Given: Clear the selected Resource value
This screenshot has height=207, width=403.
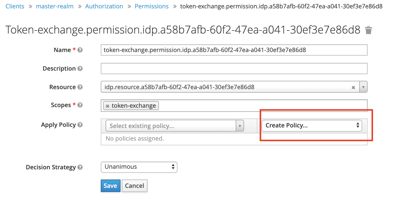Looking at the screenshot, I should [x=353, y=88].
